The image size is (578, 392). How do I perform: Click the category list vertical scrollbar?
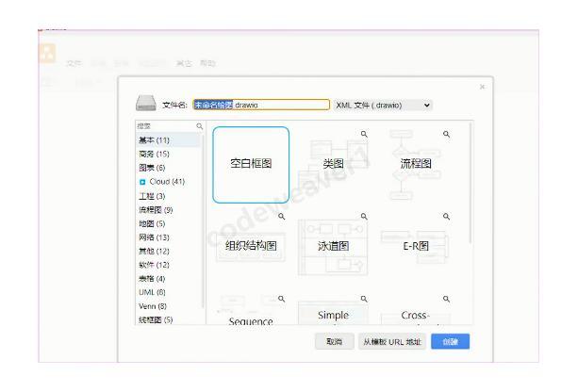pyautogui.click(x=203, y=221)
